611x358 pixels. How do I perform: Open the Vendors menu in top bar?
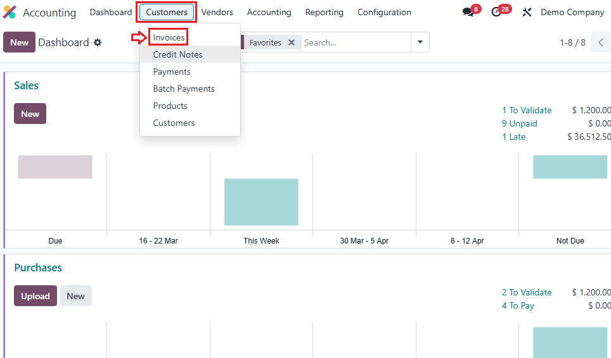[217, 12]
